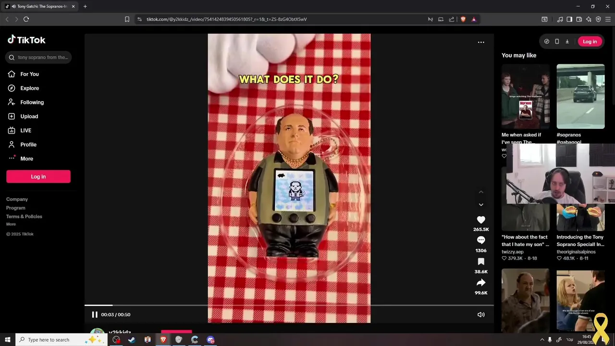Open the Brave VPN shield icon

point(598,19)
